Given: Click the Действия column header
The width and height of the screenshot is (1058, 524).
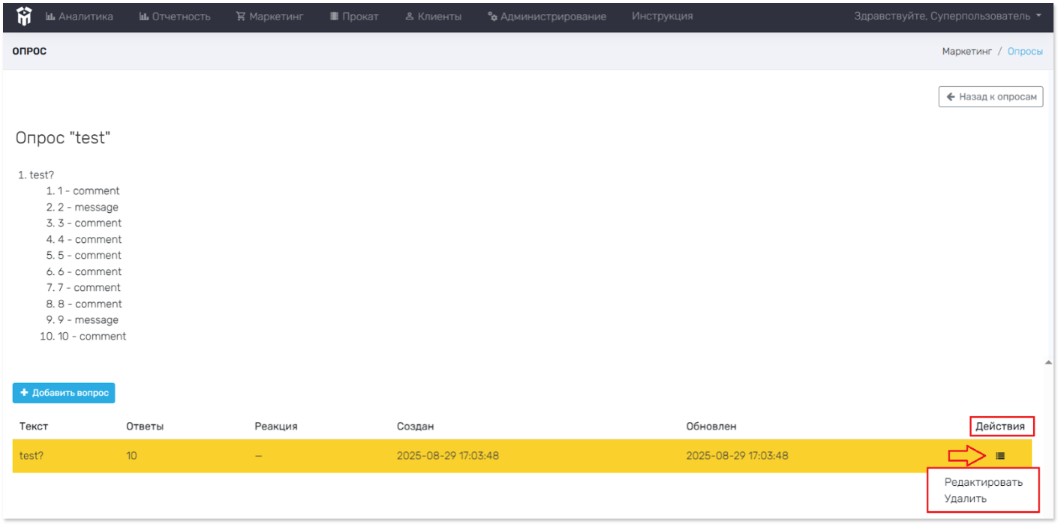Looking at the screenshot, I should 999,427.
